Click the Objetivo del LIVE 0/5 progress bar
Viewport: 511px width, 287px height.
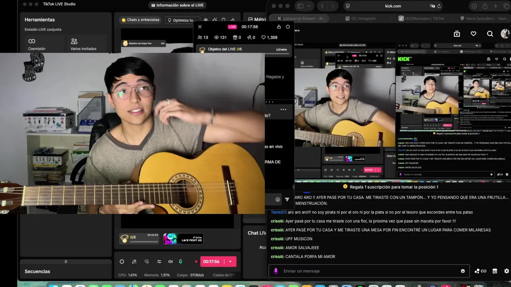coord(244,50)
